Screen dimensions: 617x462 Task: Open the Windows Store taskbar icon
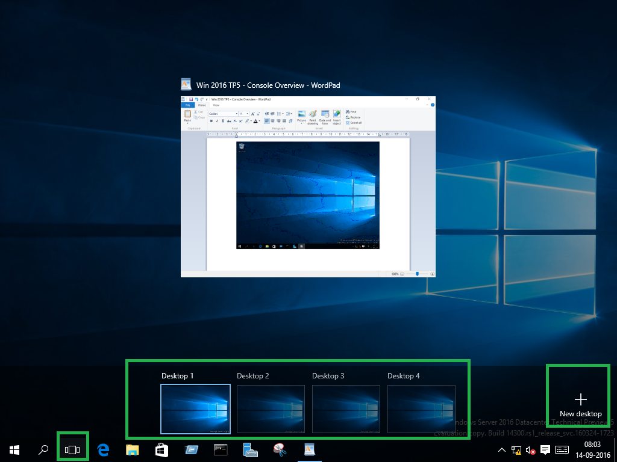161,450
